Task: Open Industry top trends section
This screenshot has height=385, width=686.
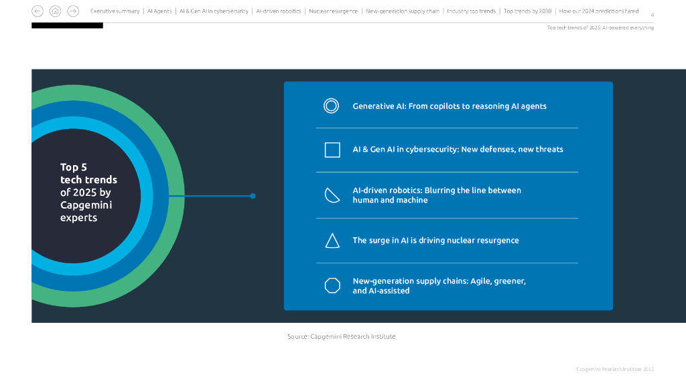Action: (471, 11)
